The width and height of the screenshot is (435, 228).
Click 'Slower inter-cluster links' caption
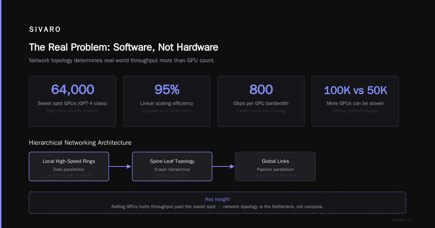(x=275, y=176)
